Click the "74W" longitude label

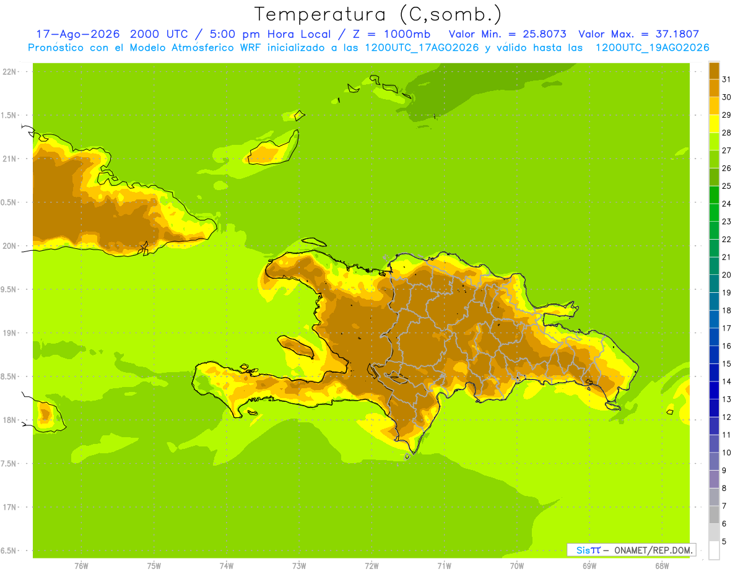(226, 566)
